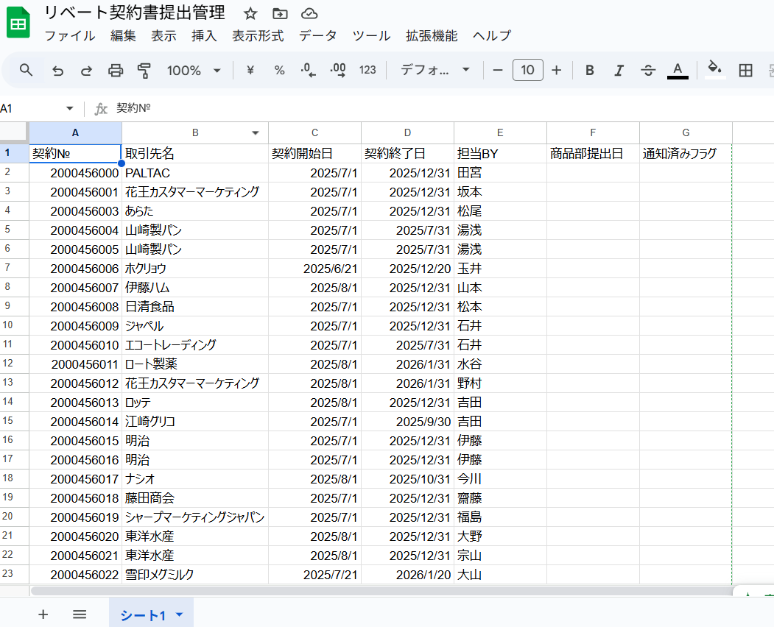Select the cell with date 2025/9/30
Screen dimensions: 774x627
click(x=407, y=421)
